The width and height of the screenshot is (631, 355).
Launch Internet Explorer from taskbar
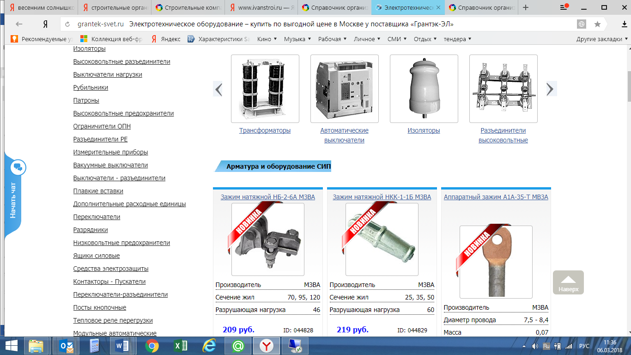210,345
